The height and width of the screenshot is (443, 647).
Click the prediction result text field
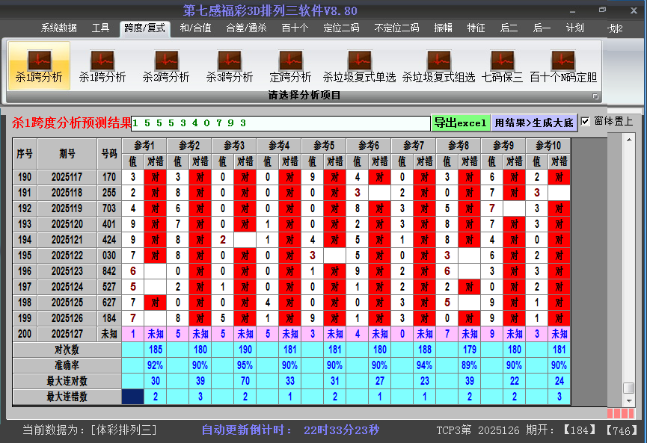[280, 123]
